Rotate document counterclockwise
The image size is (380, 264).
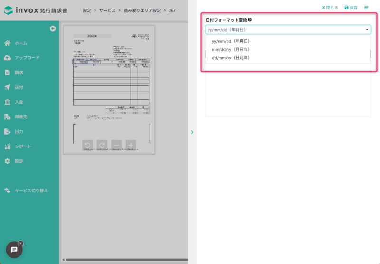87,145
